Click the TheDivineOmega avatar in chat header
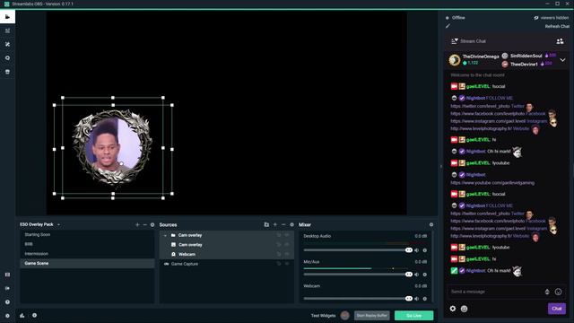This screenshot has height=323, width=574. point(455,60)
